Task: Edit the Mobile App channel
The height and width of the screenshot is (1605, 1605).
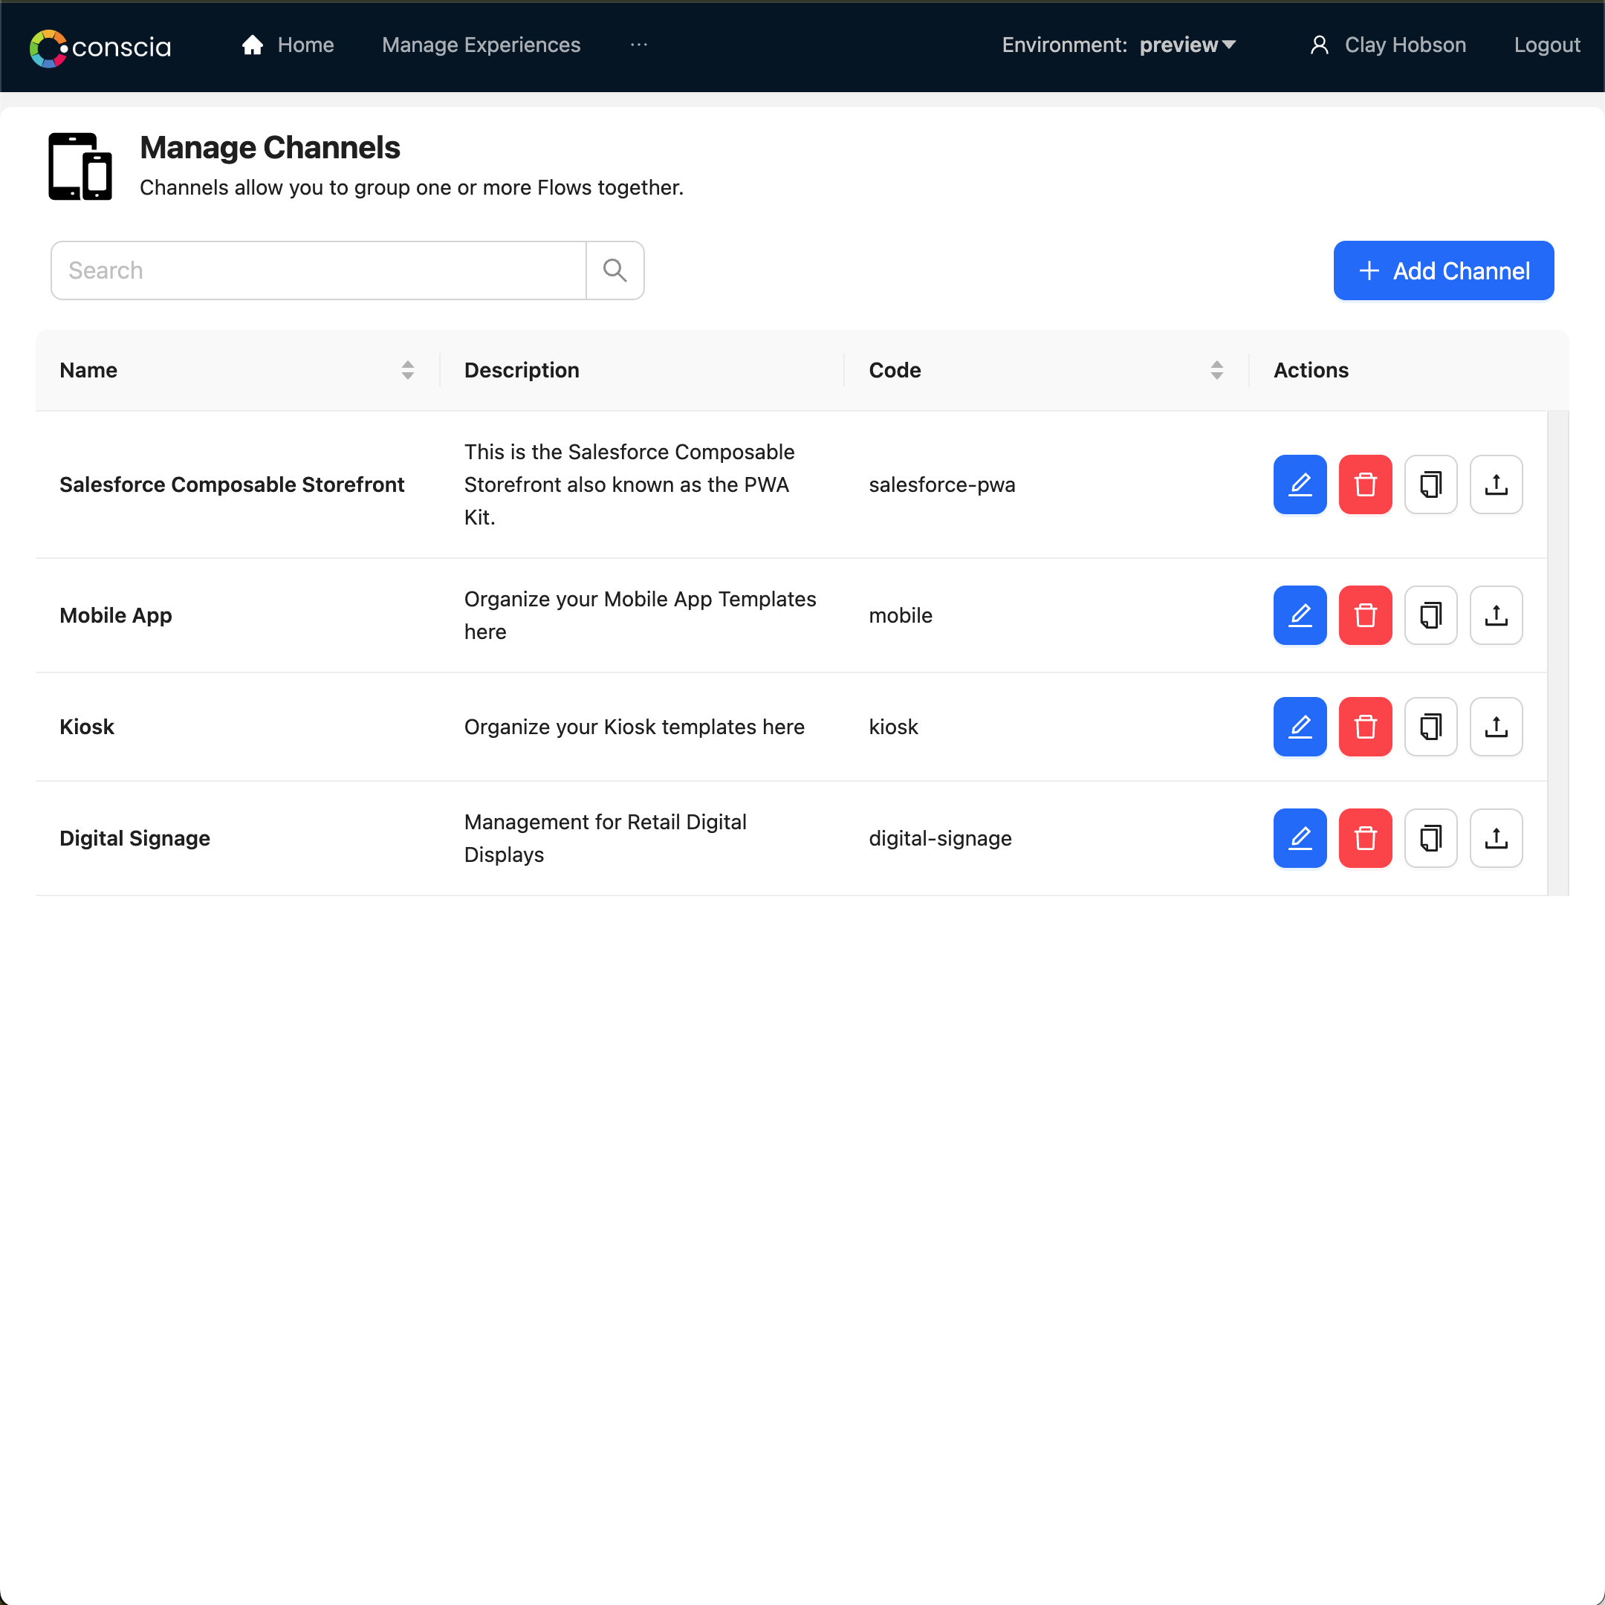Action: coord(1300,615)
